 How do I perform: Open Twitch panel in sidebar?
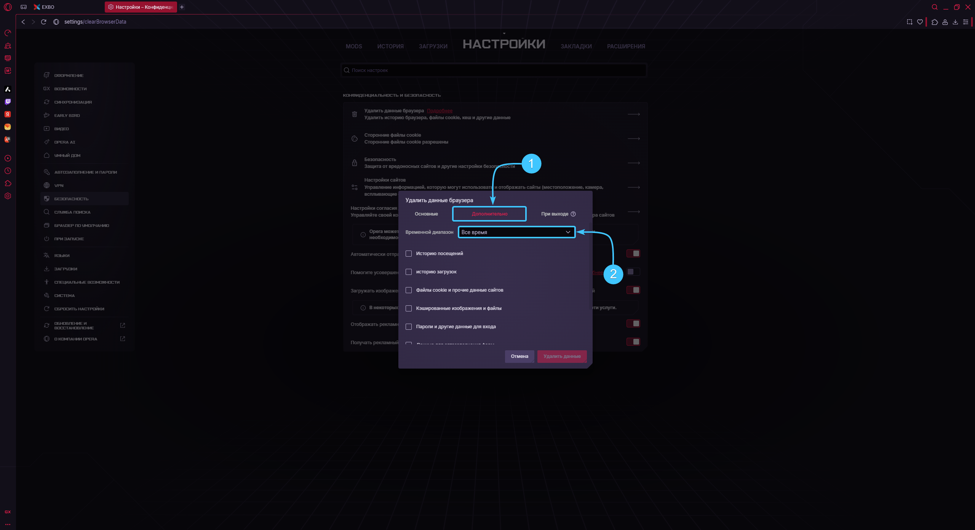(8, 102)
